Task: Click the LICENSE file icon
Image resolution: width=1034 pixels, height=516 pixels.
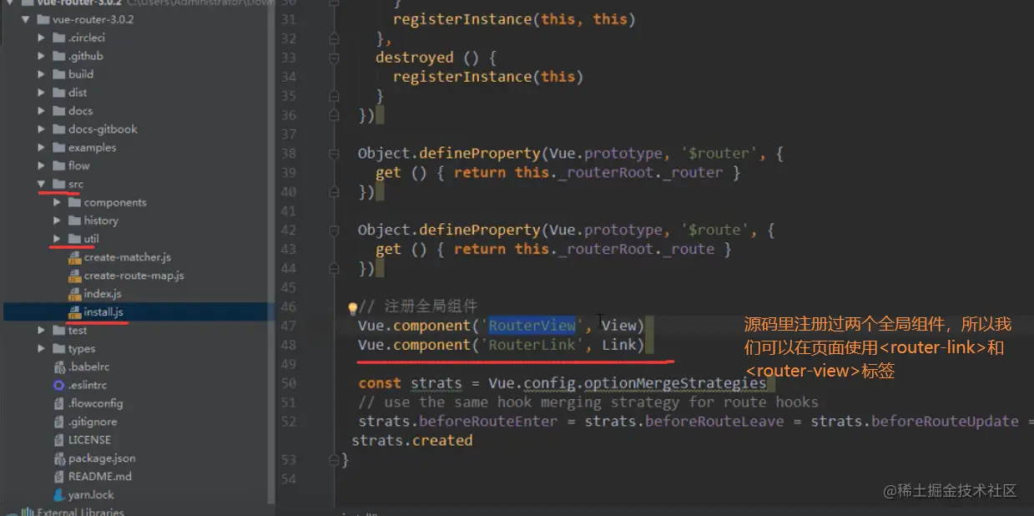Action: coord(59,440)
